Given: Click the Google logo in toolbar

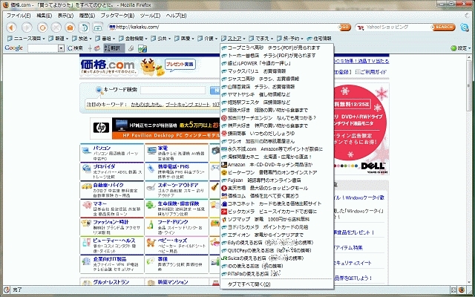Looking at the screenshot, I should 13,48.
